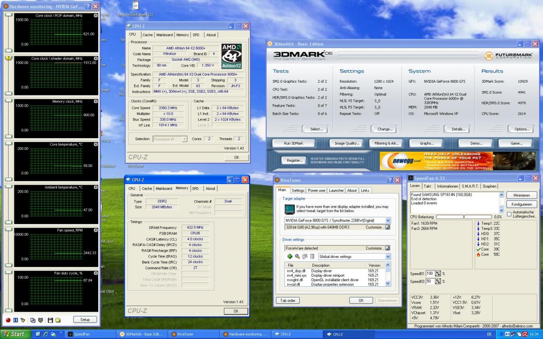Adjust Speed03 using its stepper arrows

click(x=438, y=281)
